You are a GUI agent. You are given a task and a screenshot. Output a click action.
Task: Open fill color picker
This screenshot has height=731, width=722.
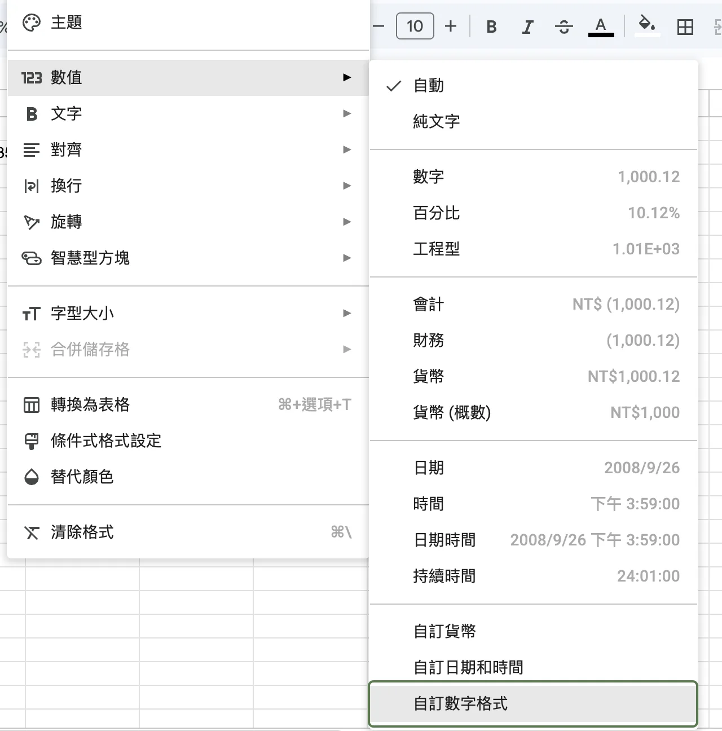coord(647,27)
